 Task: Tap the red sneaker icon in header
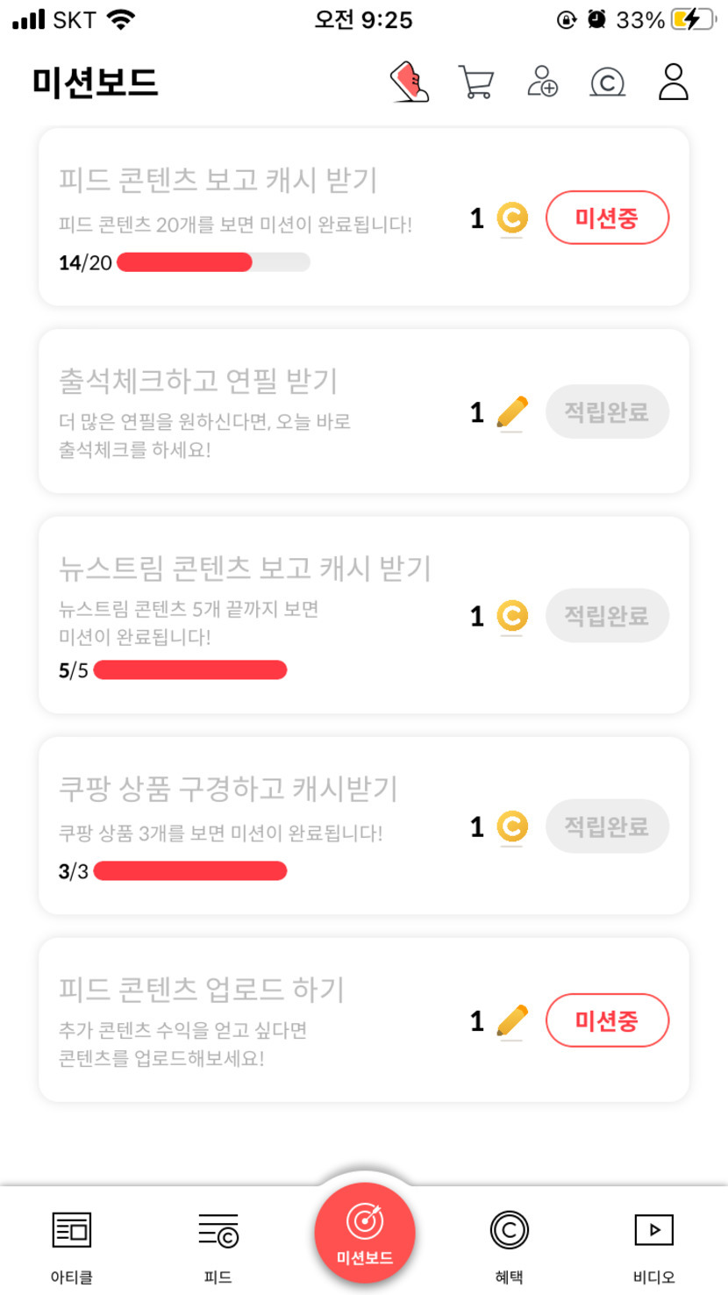(410, 82)
